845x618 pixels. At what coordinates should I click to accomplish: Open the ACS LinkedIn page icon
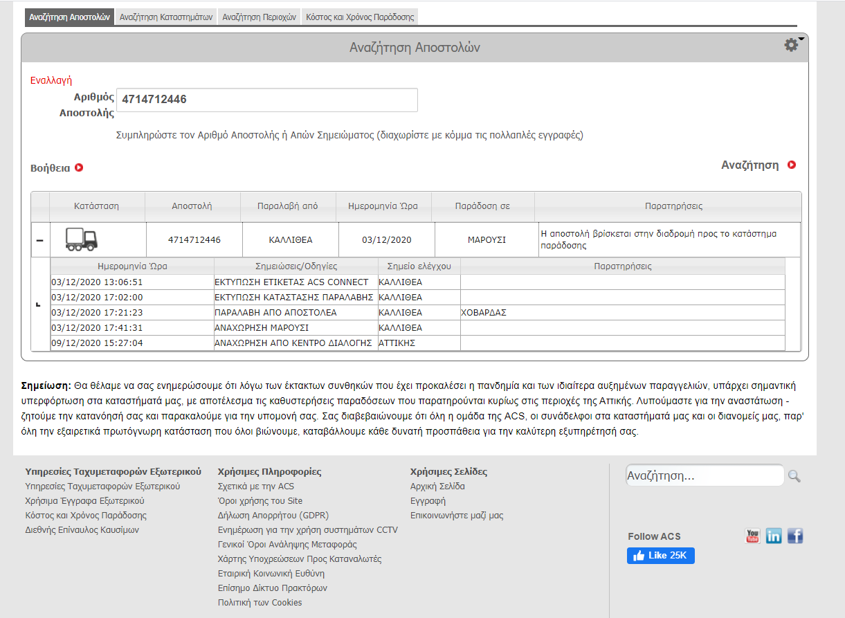pos(774,536)
